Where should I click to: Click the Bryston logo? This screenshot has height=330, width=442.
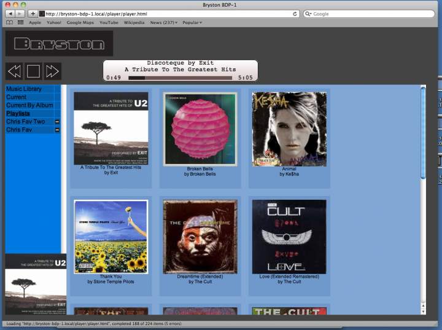coord(59,44)
